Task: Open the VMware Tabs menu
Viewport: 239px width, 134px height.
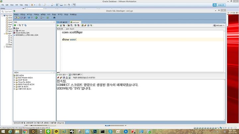Action: point(21,5)
